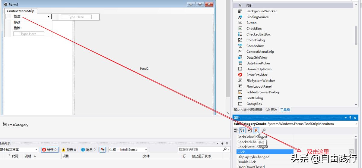The width and height of the screenshot is (362, 168).
Task: Click the 说明 column header
Action: point(28,156)
